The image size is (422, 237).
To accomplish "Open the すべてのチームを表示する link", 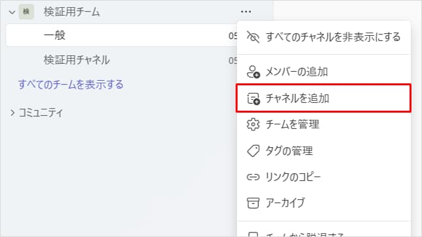I will click(71, 85).
